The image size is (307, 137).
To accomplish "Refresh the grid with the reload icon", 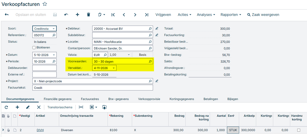I will point(6,107).
